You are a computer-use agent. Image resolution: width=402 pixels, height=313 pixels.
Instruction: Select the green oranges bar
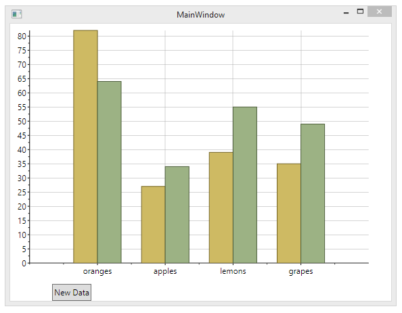(x=110, y=172)
